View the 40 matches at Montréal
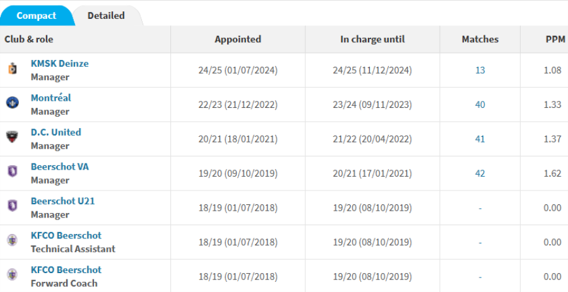 pyautogui.click(x=480, y=104)
